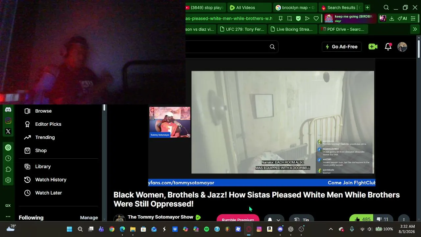Switch to the Search Results tab
Viewport: 421px width, 237px height.
(x=341, y=8)
